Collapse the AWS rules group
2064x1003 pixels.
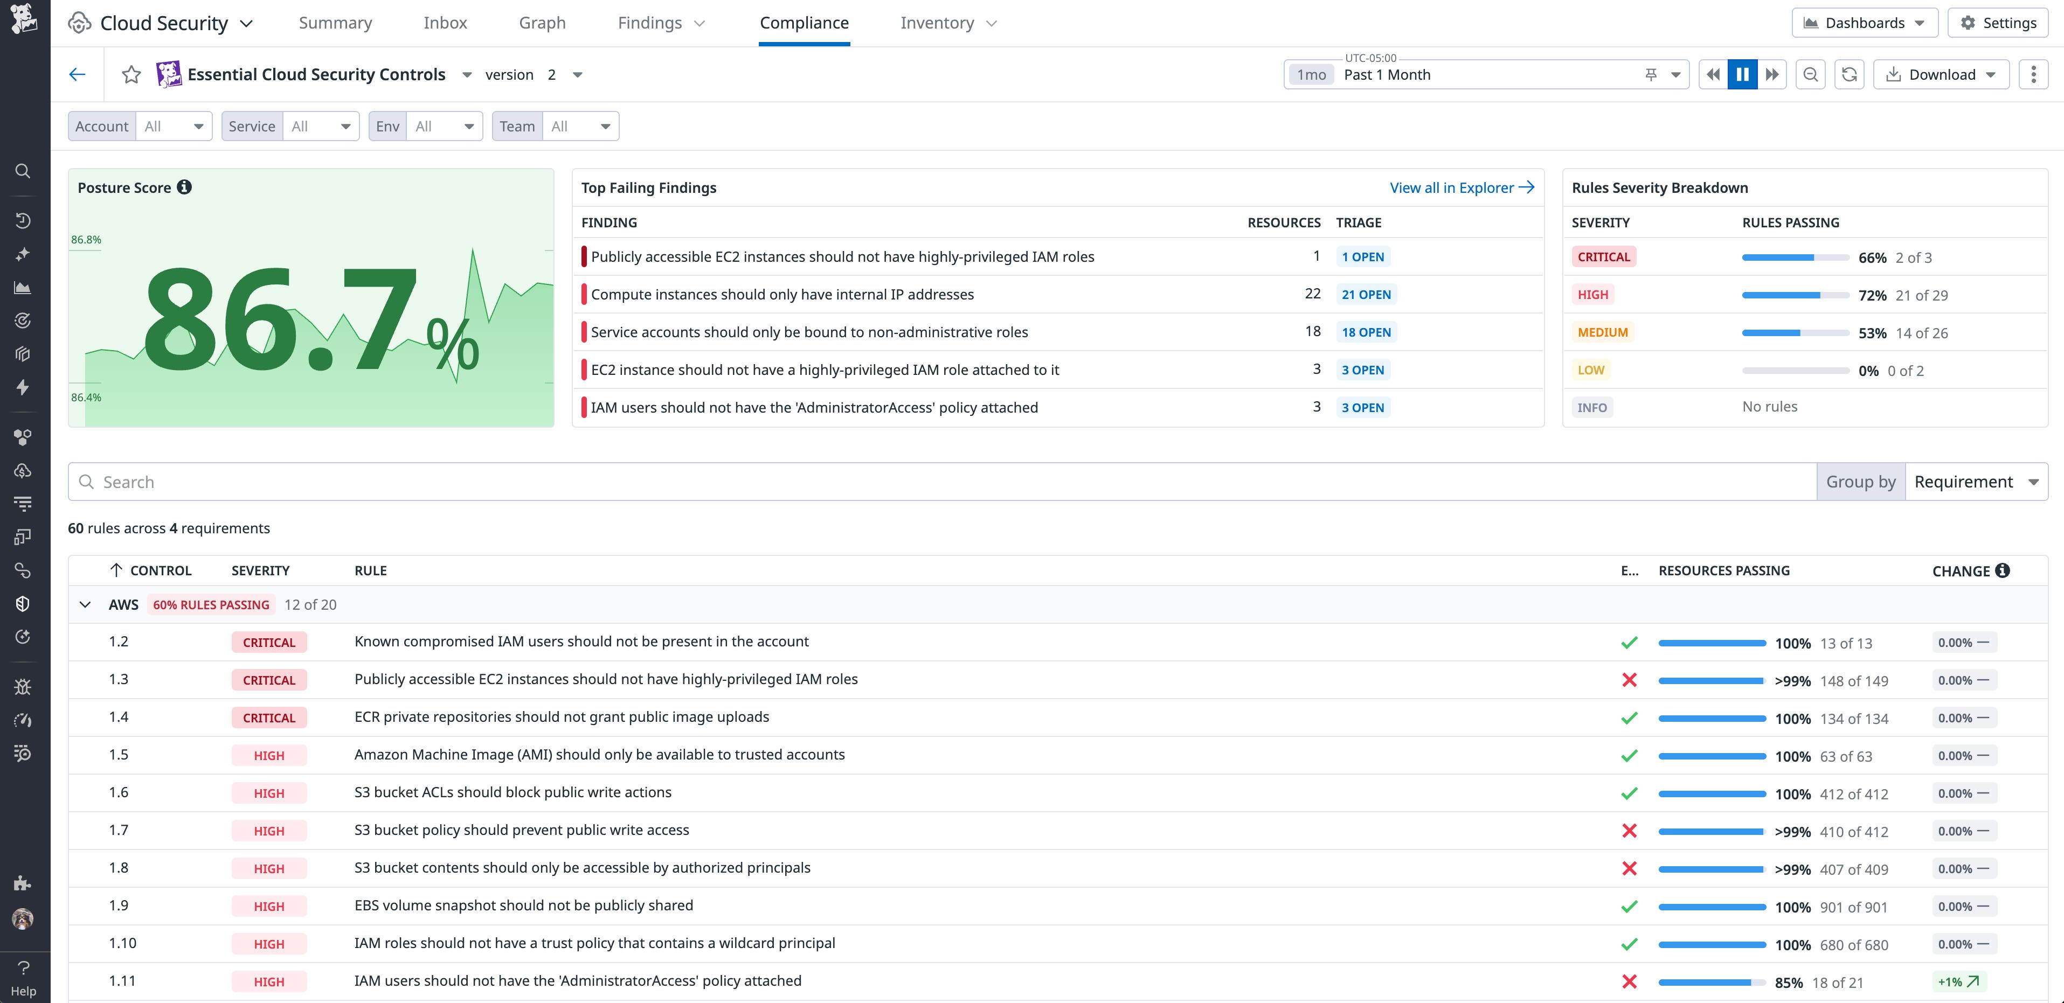coord(86,604)
